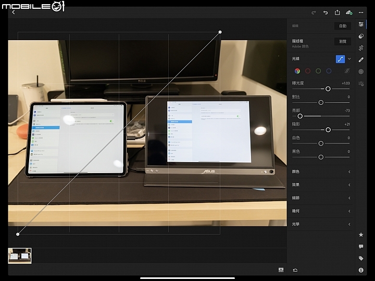Click the +21 shadows value
Image resolution: width=375 pixels, height=281 pixels.
click(x=347, y=124)
